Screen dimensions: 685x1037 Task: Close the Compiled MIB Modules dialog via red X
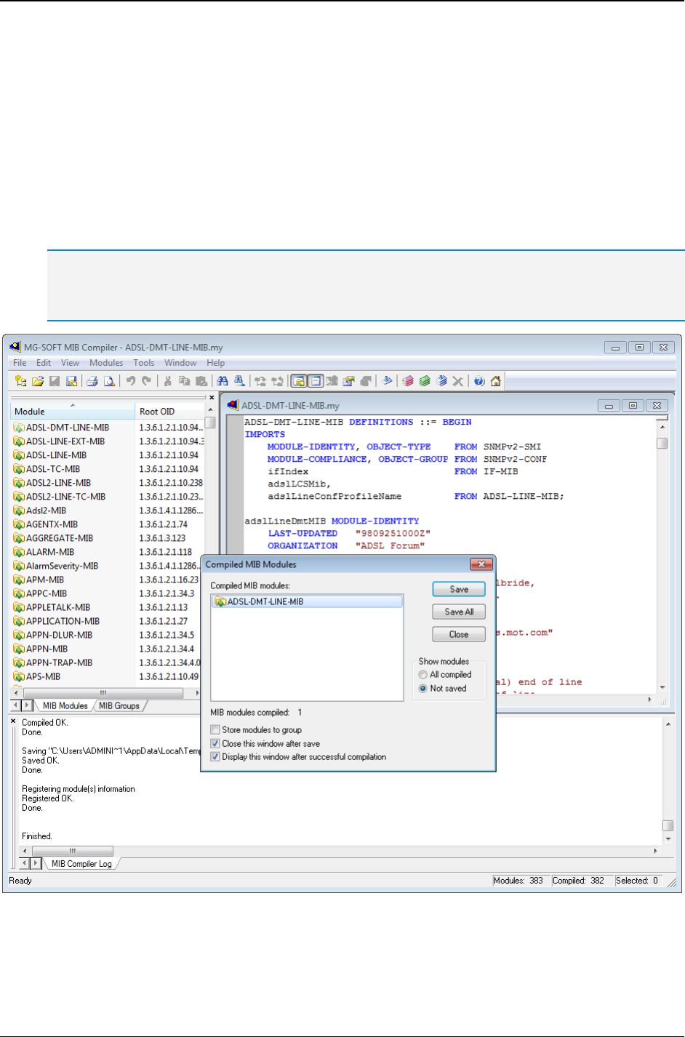[x=481, y=564]
